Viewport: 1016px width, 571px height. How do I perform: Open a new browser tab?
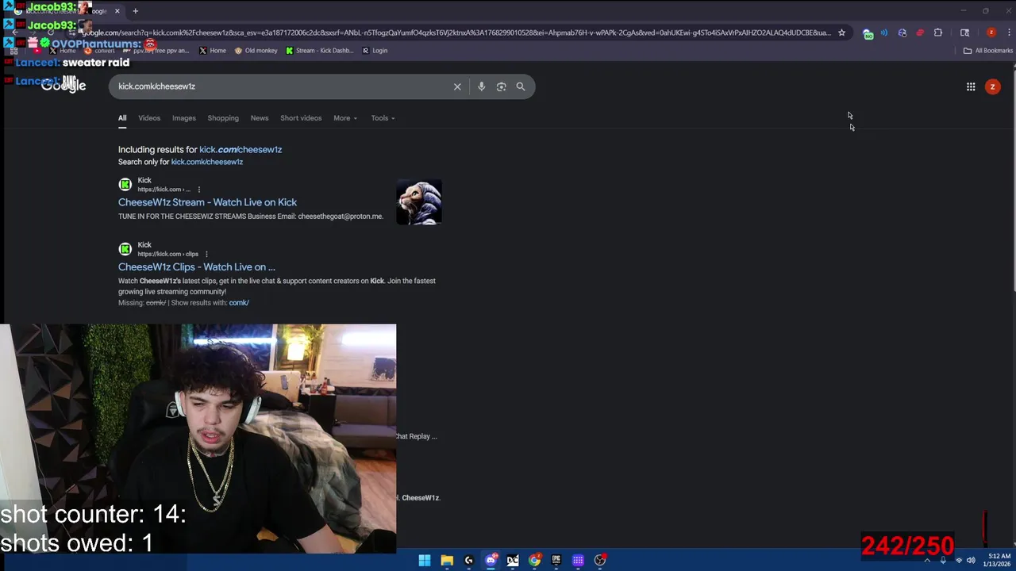point(135,11)
